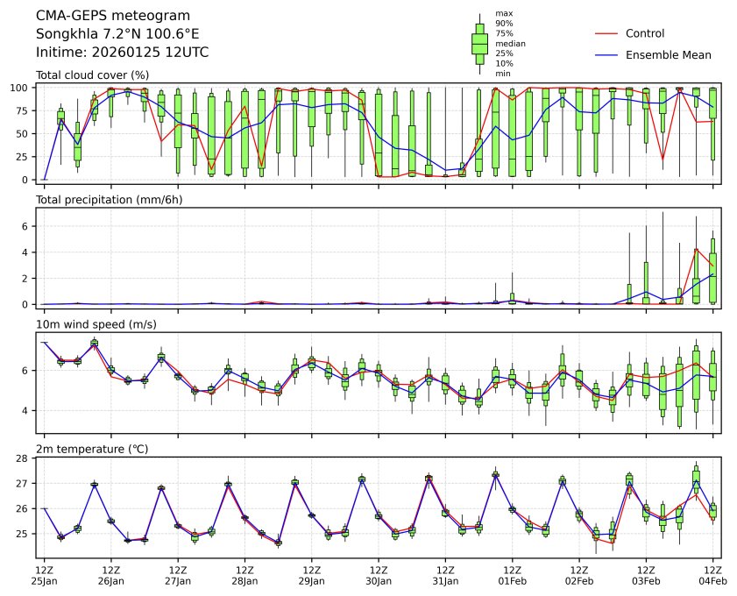Click the "Total cloud cover (%)" panel title
This screenshot has width=737, height=596.
tap(92, 75)
